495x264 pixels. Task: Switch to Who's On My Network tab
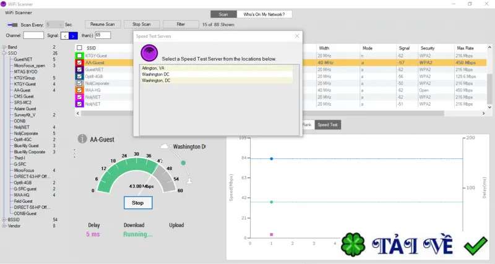click(x=264, y=14)
